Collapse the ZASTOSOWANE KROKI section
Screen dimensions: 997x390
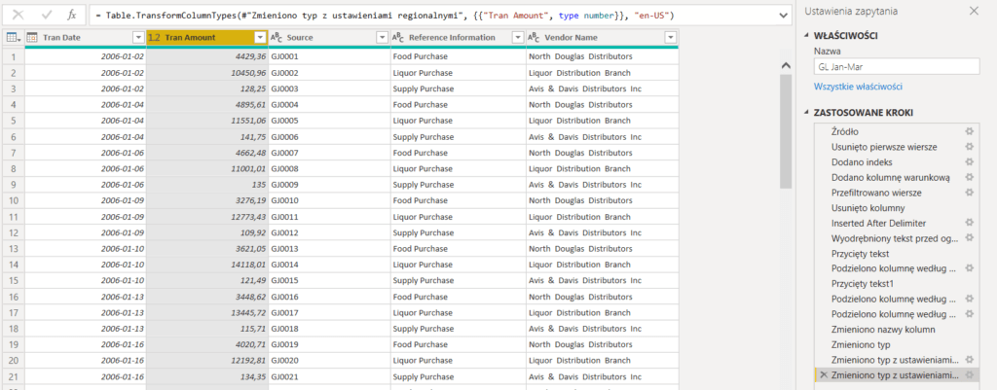[x=806, y=112]
